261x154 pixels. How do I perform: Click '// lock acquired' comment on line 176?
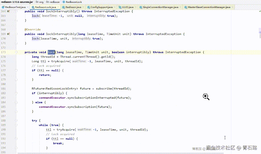(x=46, y=66)
